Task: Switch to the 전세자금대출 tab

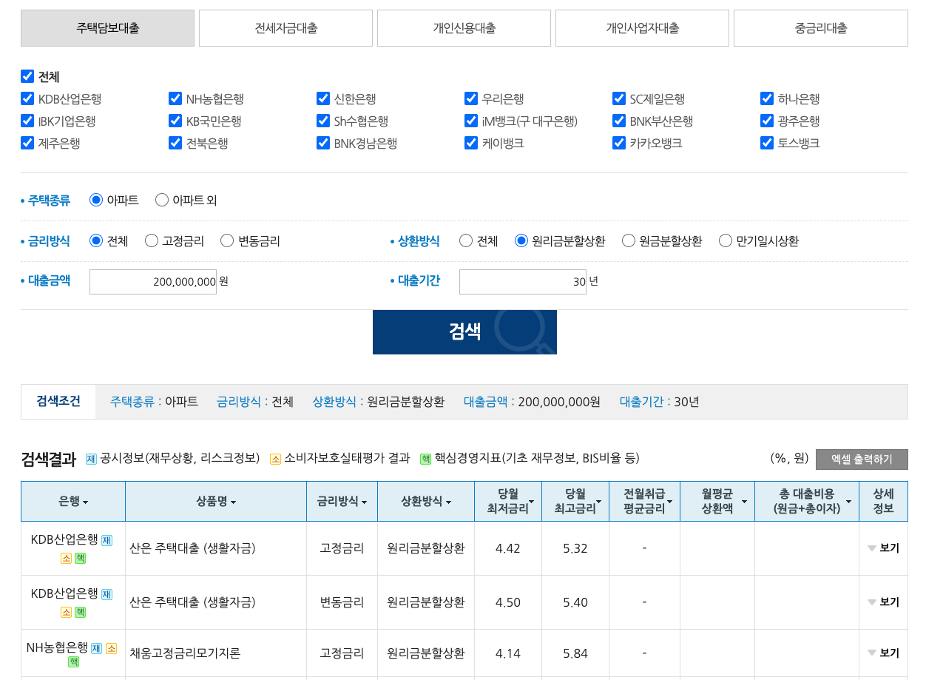Action: (285, 27)
